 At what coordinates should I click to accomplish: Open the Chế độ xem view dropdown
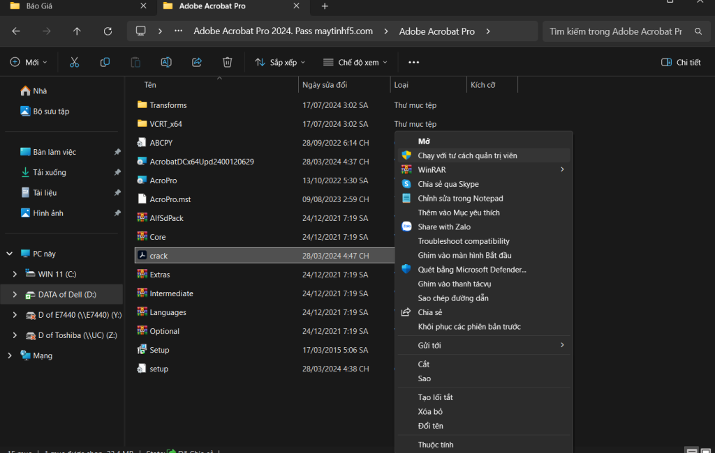[x=355, y=62]
